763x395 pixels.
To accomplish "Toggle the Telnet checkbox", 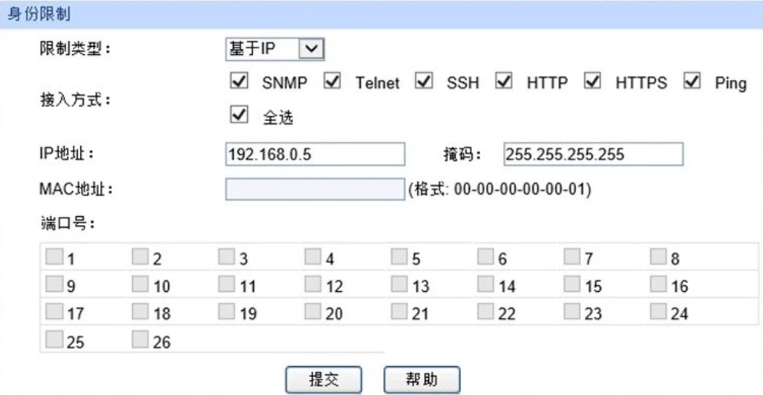I will pyautogui.click(x=332, y=82).
